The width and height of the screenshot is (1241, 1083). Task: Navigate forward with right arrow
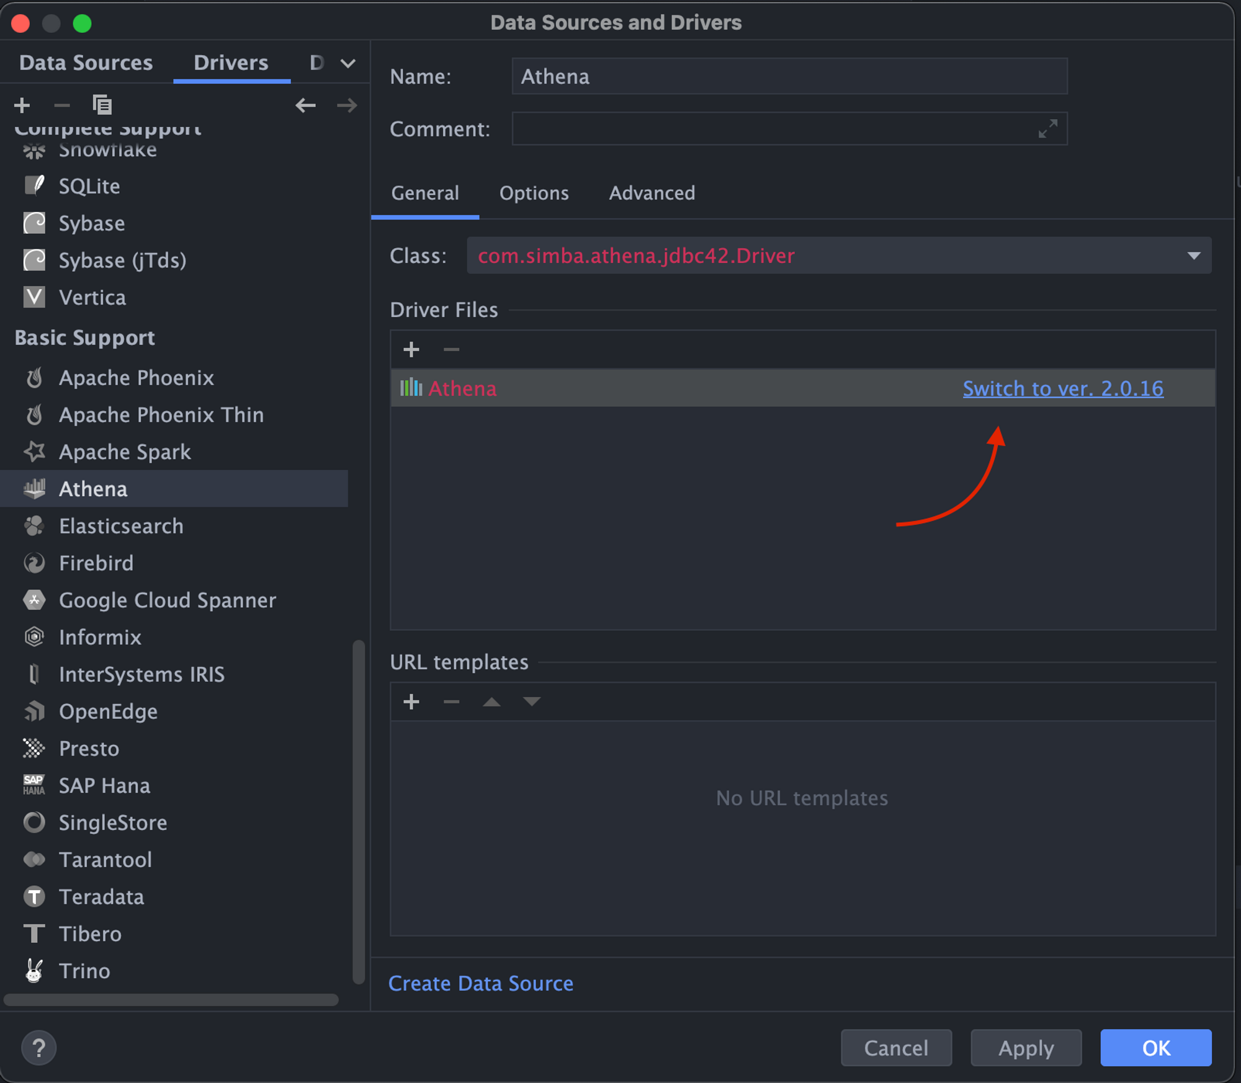tap(347, 105)
